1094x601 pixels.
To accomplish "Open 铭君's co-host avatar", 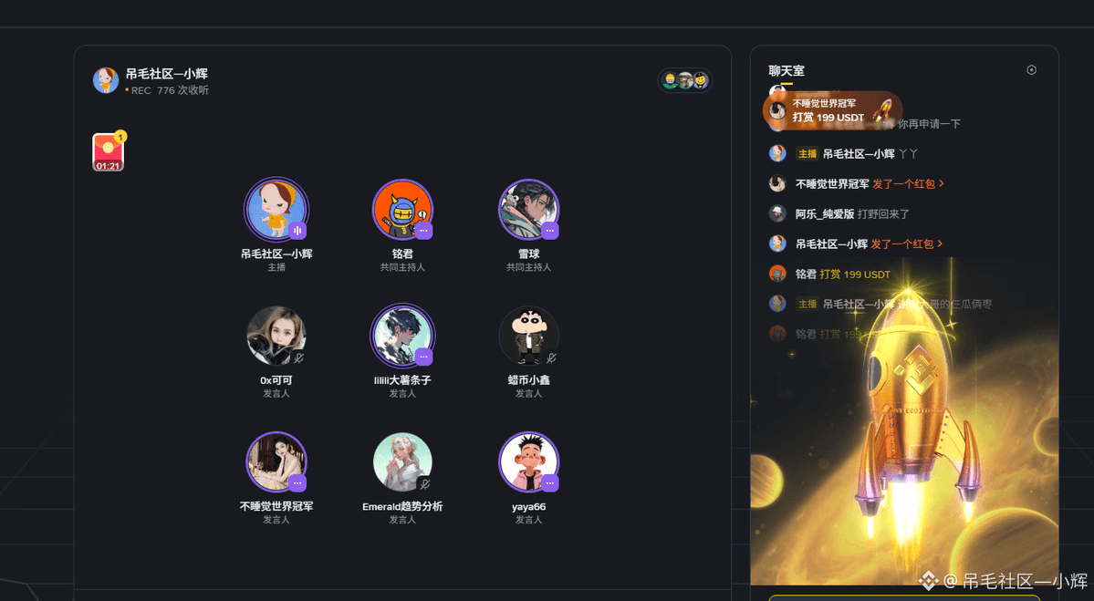I will pos(402,209).
